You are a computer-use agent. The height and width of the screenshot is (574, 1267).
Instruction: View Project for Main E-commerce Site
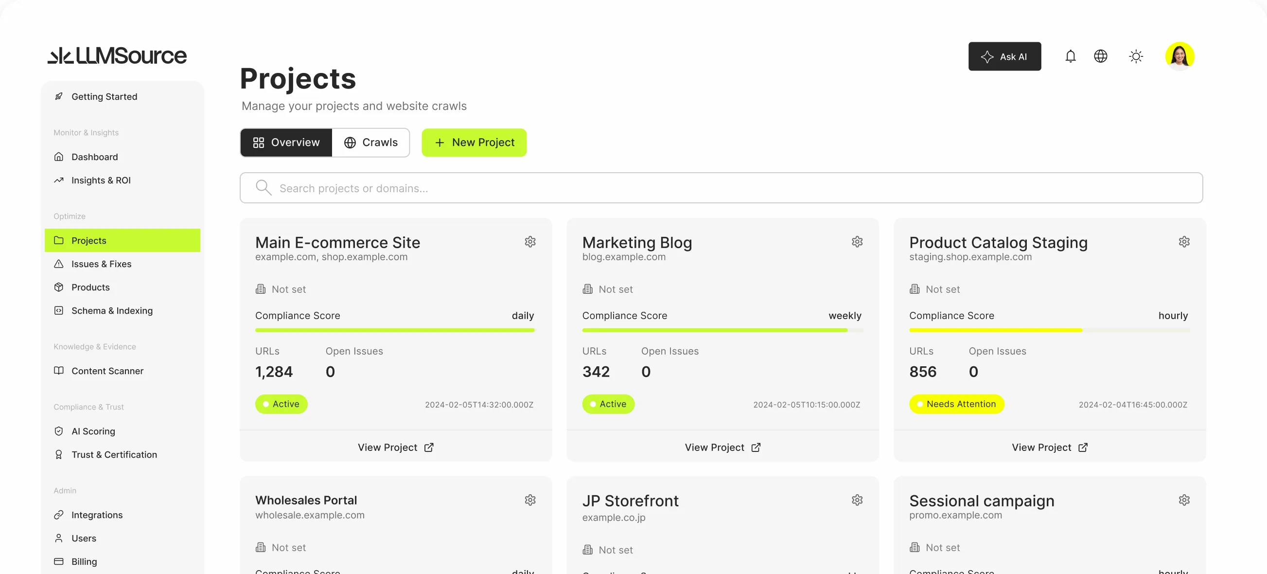396,448
